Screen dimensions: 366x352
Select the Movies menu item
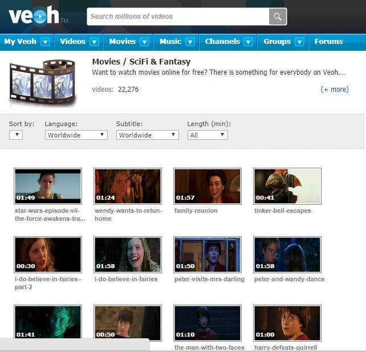[123, 42]
